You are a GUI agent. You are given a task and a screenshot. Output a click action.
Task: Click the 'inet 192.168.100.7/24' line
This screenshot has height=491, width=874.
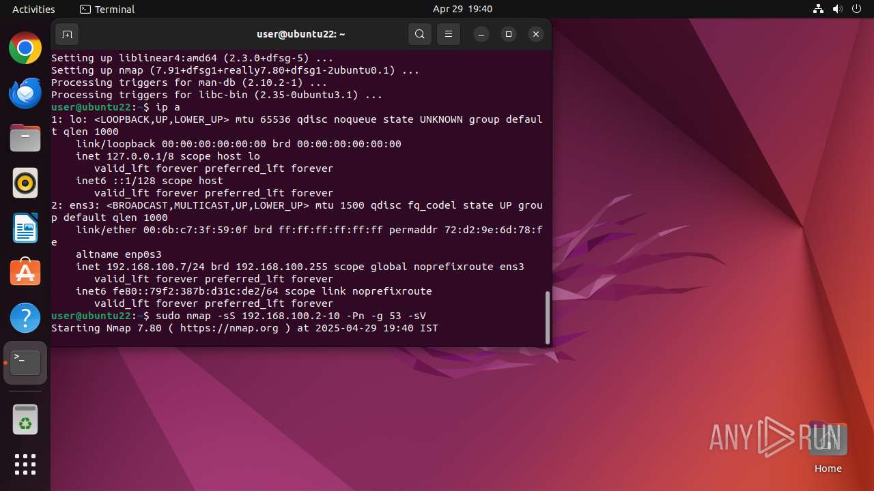[x=300, y=267]
